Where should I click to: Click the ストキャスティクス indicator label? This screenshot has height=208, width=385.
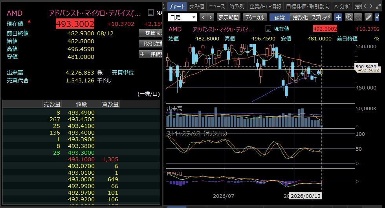point(197,133)
